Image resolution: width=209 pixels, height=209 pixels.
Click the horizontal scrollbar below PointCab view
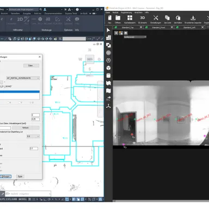161,201
